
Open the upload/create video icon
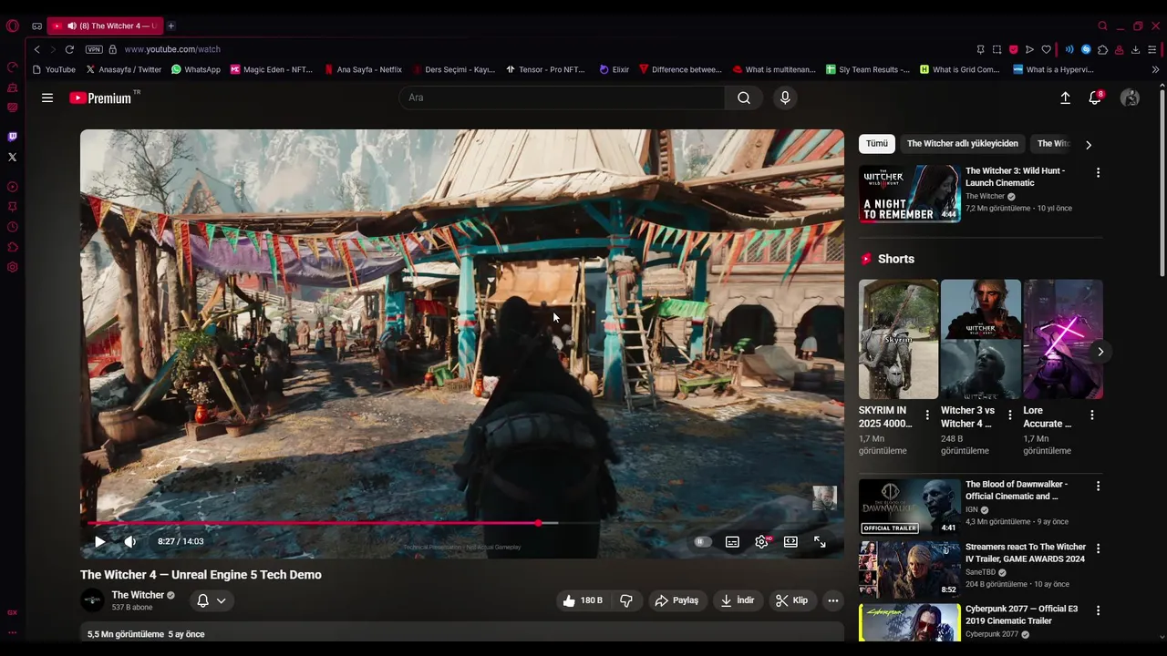tap(1065, 97)
